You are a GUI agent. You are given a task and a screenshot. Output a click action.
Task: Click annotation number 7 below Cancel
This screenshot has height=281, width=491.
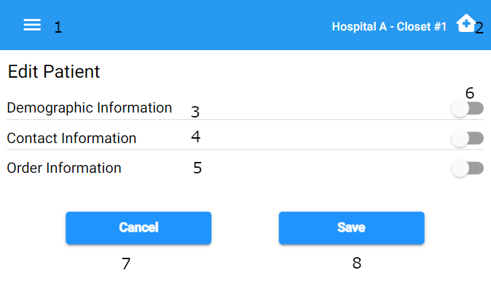[x=126, y=264]
